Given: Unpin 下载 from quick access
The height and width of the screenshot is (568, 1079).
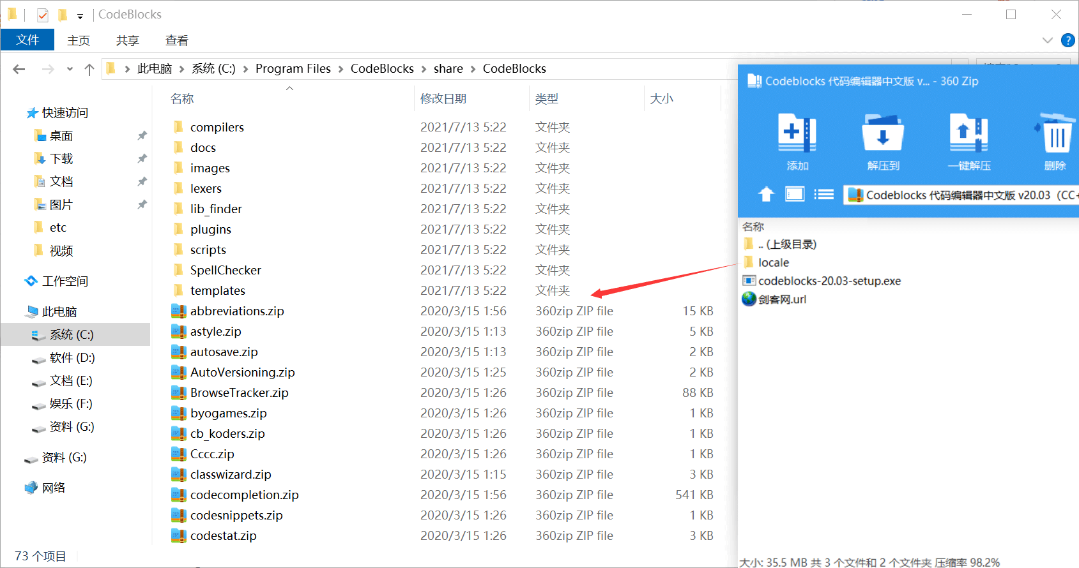Looking at the screenshot, I should (142, 158).
